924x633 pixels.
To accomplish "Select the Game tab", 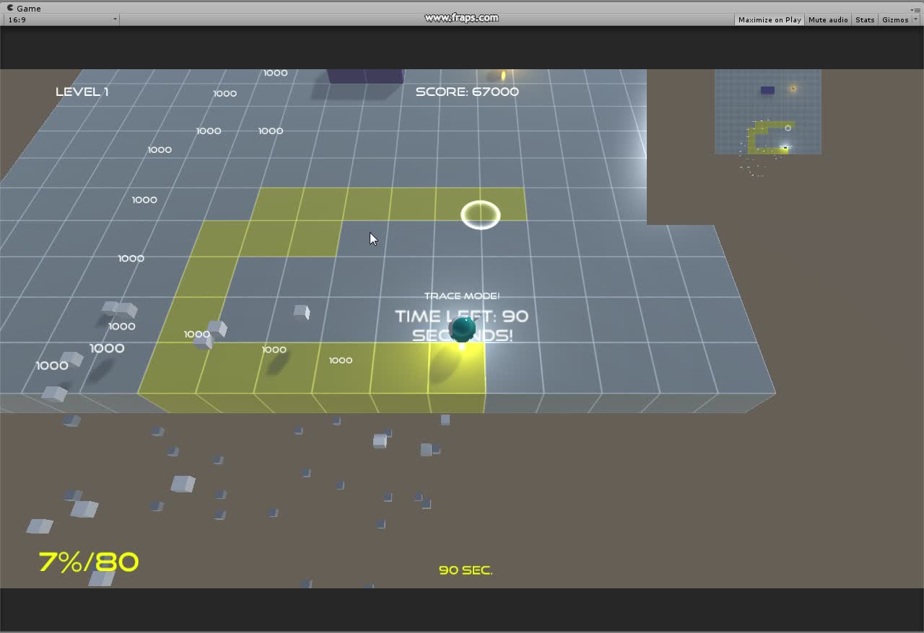I will click(x=24, y=8).
